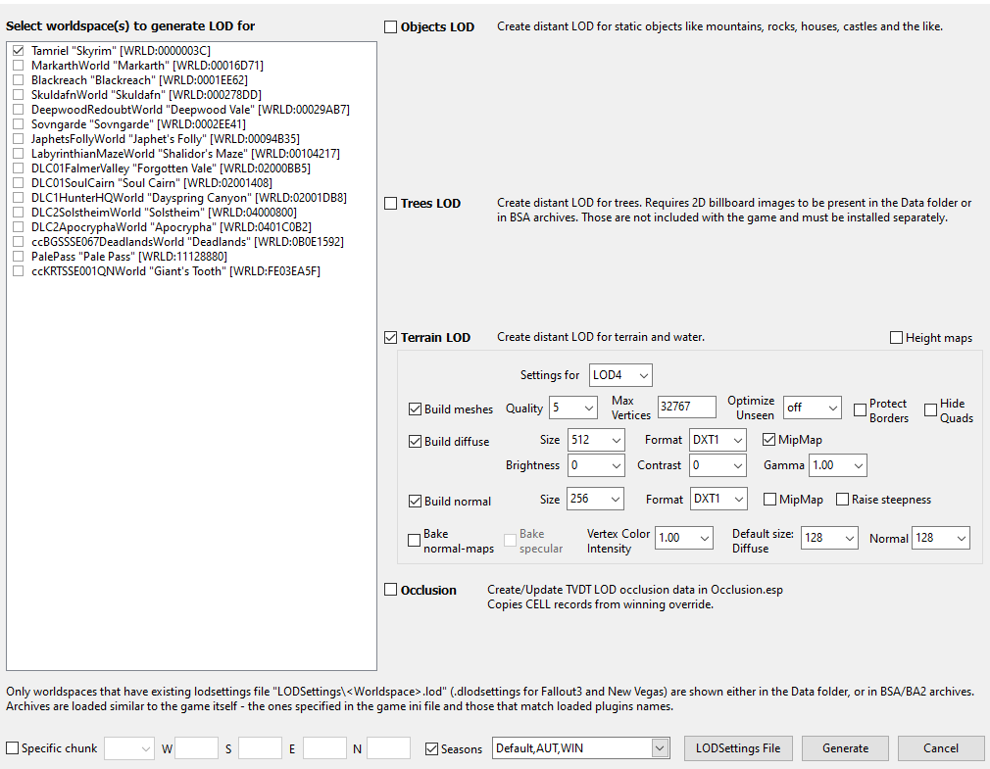Viewport: 990px width, 769px height.
Task: Open the Seasons Default,AUT,WIN dropdown
Action: point(581,748)
